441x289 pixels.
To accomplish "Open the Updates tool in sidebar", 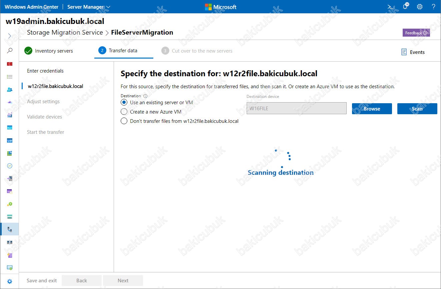I will click(x=10, y=268).
